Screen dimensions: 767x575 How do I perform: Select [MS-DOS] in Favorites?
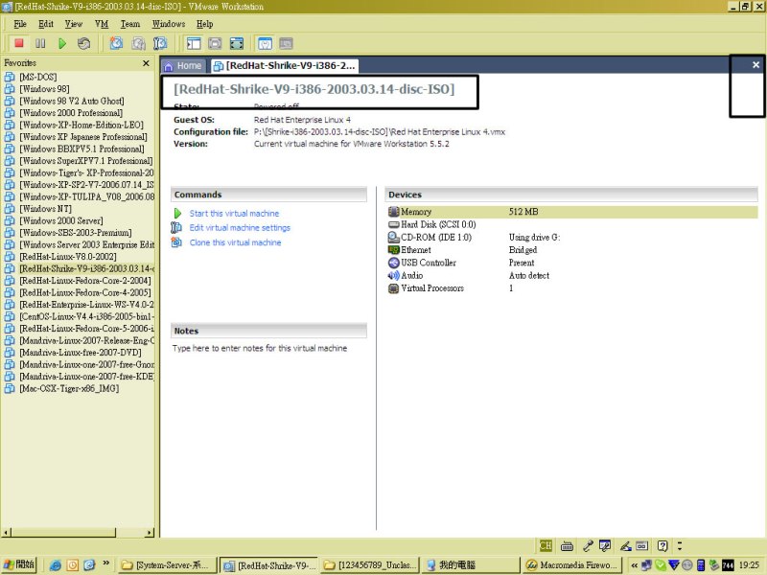click(x=38, y=77)
